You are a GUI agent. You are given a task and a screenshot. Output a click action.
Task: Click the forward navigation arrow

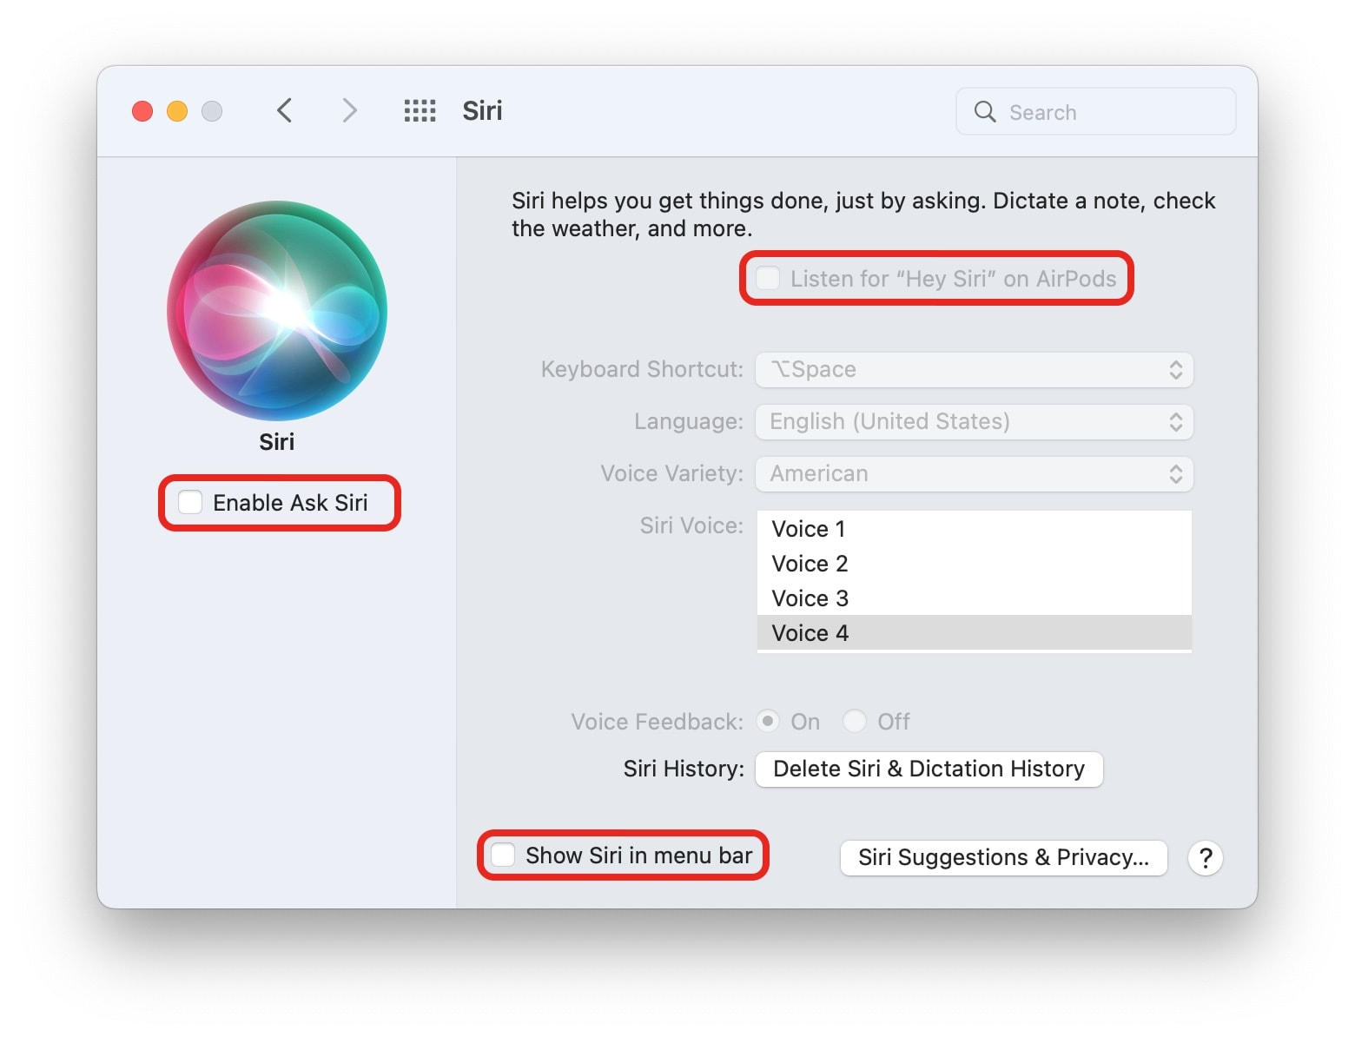pos(349,111)
